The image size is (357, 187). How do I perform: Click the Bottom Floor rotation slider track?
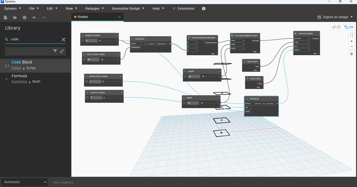click(x=111, y=81)
